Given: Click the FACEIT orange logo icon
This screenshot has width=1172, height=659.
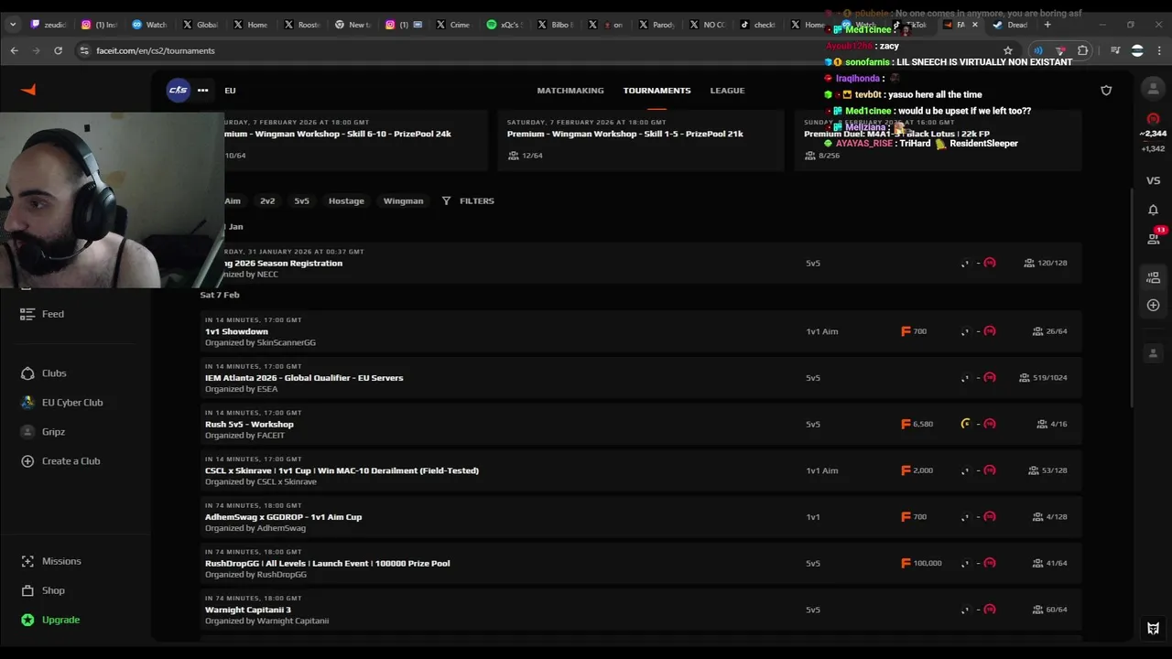Looking at the screenshot, I should tap(28, 90).
